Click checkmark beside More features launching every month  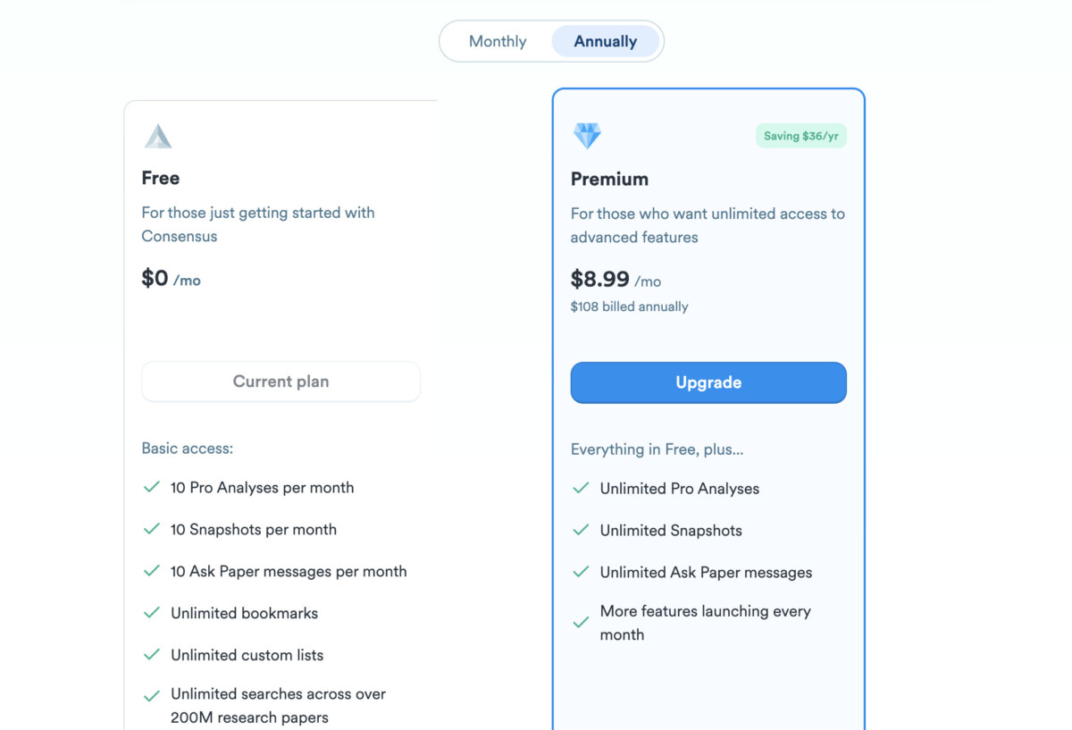pyautogui.click(x=581, y=623)
